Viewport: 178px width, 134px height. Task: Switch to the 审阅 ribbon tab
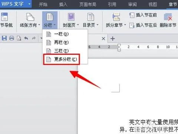pos(132,4)
